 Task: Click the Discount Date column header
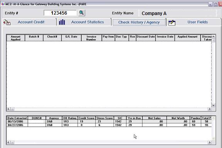(x=146, y=38)
